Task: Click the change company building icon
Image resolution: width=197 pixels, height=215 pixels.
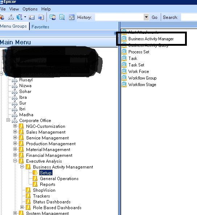Action: 19,17
